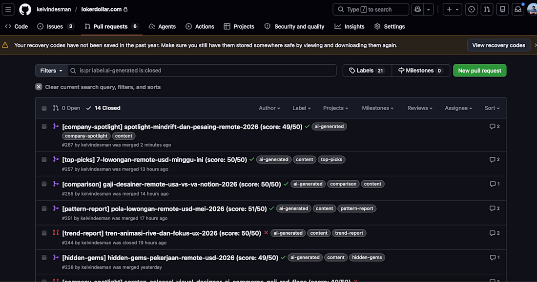Show 14 Closed pull requests
This screenshot has width=537, height=282.
pyautogui.click(x=103, y=108)
